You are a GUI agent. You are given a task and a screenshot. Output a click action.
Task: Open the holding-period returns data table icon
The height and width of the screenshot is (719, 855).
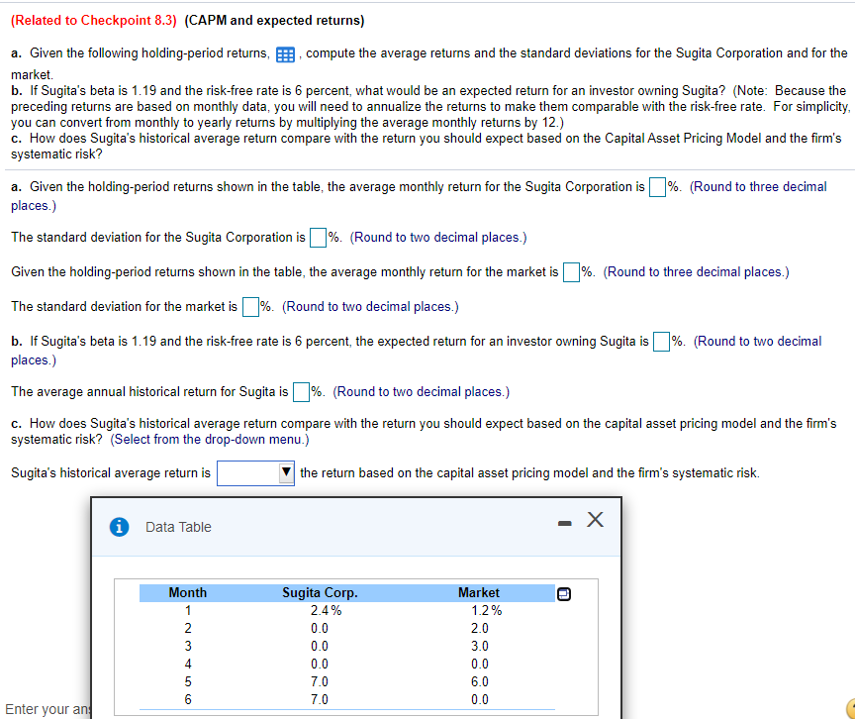(x=287, y=52)
